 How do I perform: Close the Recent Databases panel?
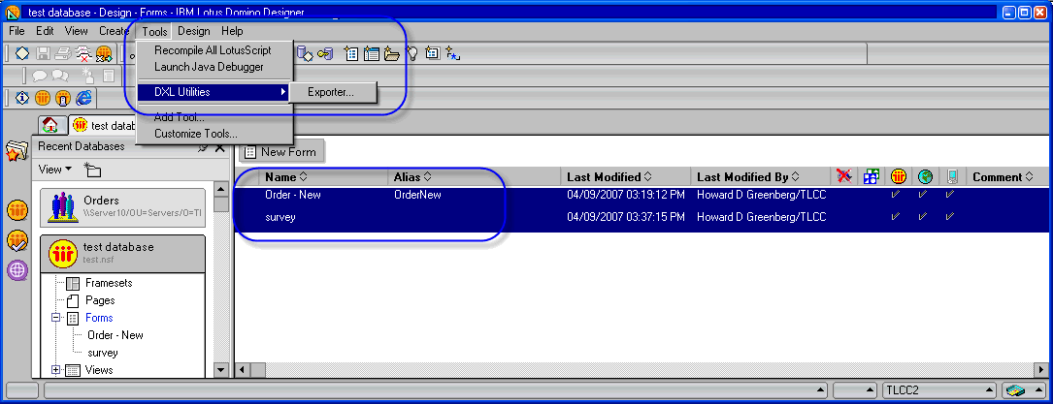click(219, 146)
